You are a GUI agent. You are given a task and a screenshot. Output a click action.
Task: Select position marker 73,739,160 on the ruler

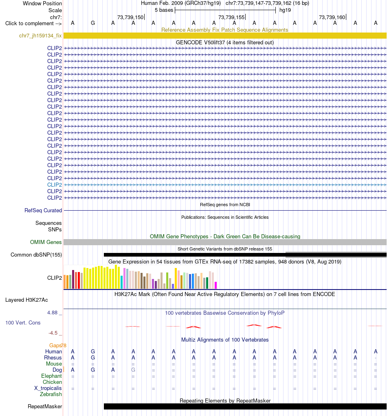coord(332,17)
